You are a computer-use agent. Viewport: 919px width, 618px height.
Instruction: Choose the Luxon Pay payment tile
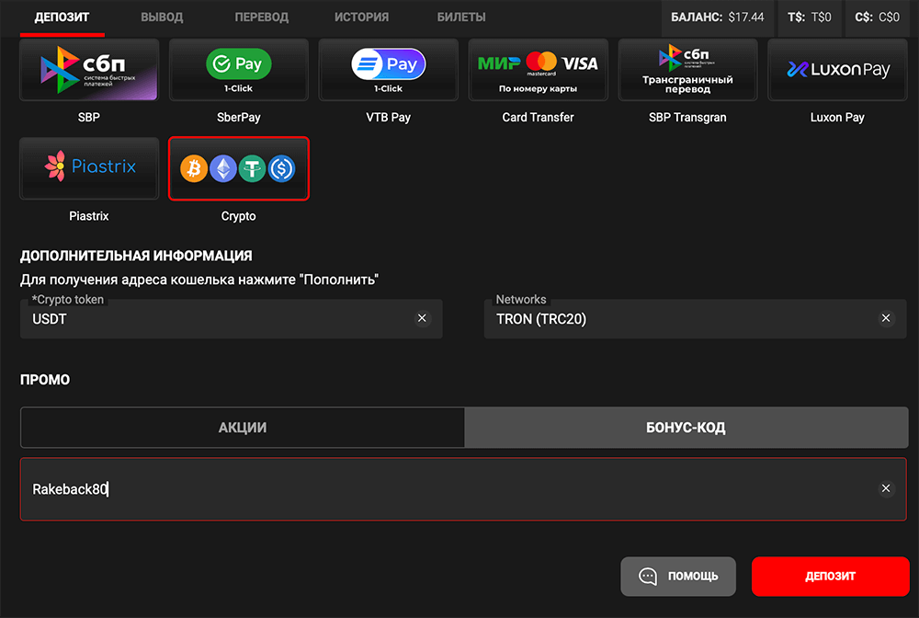(837, 71)
